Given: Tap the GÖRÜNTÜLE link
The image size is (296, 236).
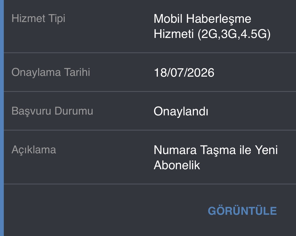Looking at the screenshot, I should pyautogui.click(x=242, y=210).
